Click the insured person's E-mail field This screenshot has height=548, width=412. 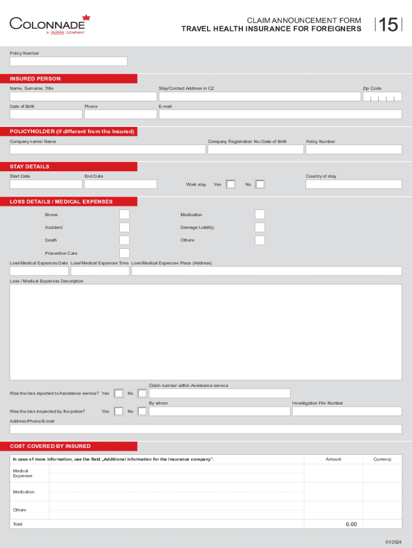[x=280, y=115]
